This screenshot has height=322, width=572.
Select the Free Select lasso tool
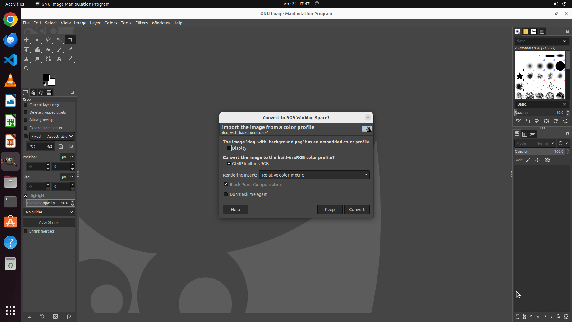pyautogui.click(x=48, y=40)
